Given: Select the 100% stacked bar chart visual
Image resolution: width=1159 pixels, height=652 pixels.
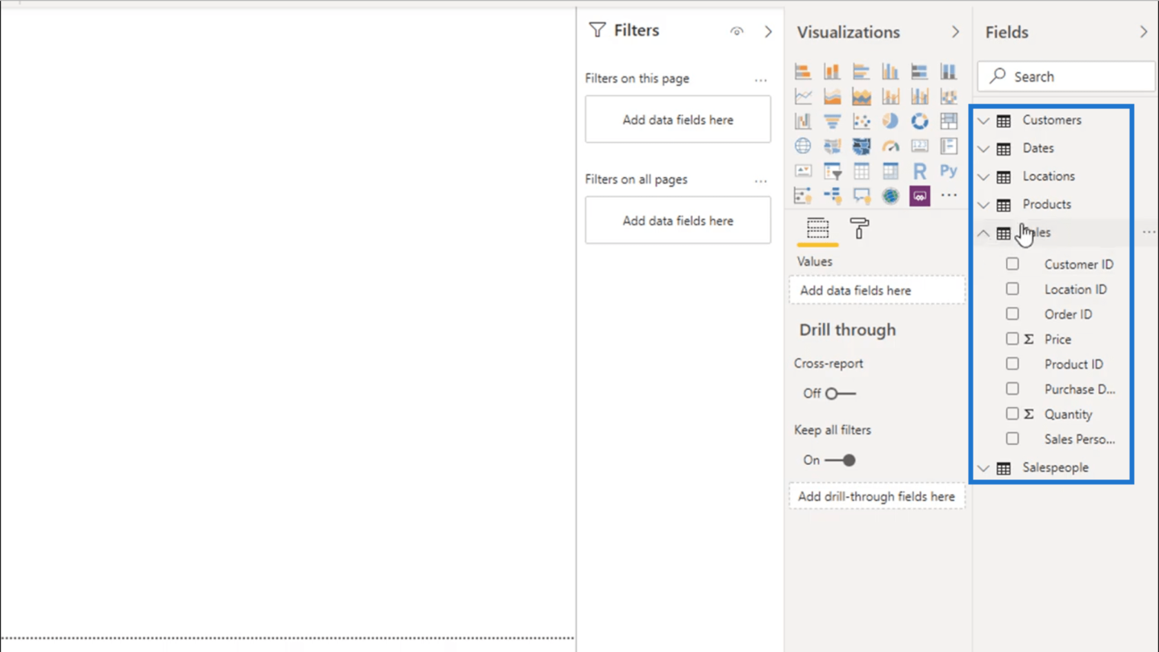Looking at the screenshot, I should pyautogui.click(x=920, y=72).
